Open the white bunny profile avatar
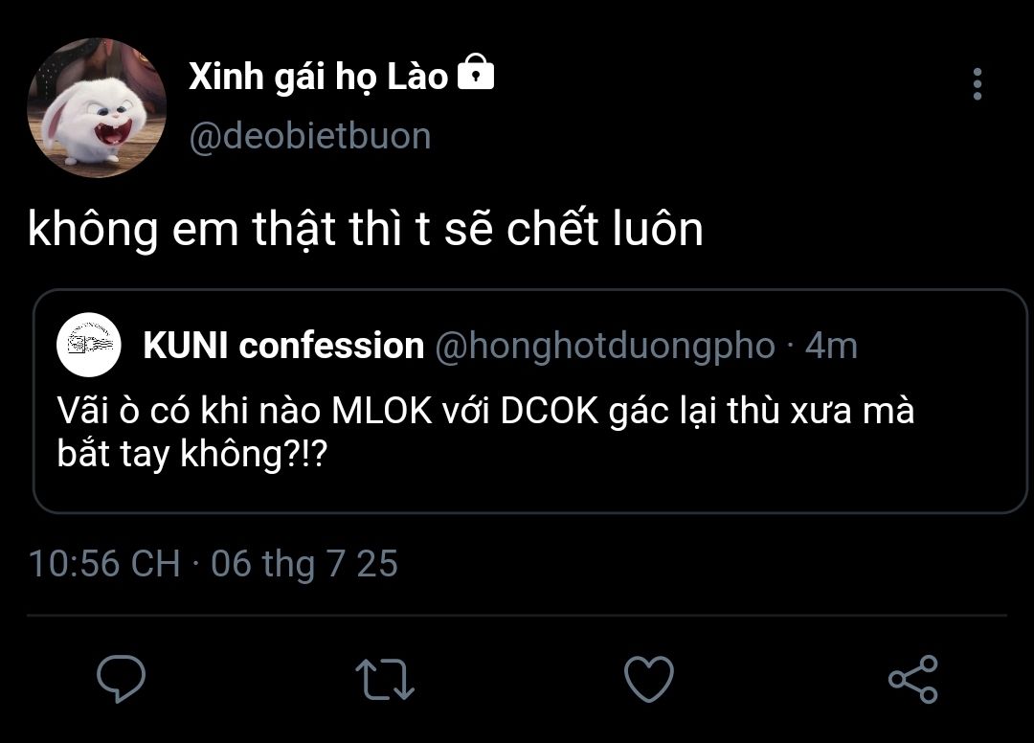1034x743 pixels. (x=97, y=108)
